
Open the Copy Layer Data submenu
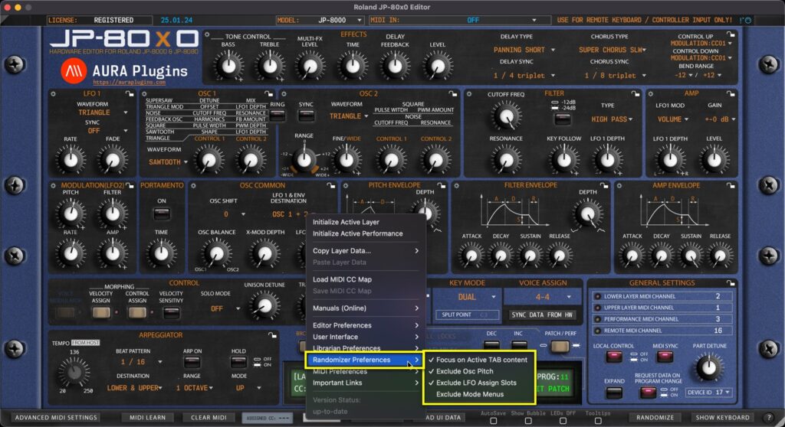point(366,250)
